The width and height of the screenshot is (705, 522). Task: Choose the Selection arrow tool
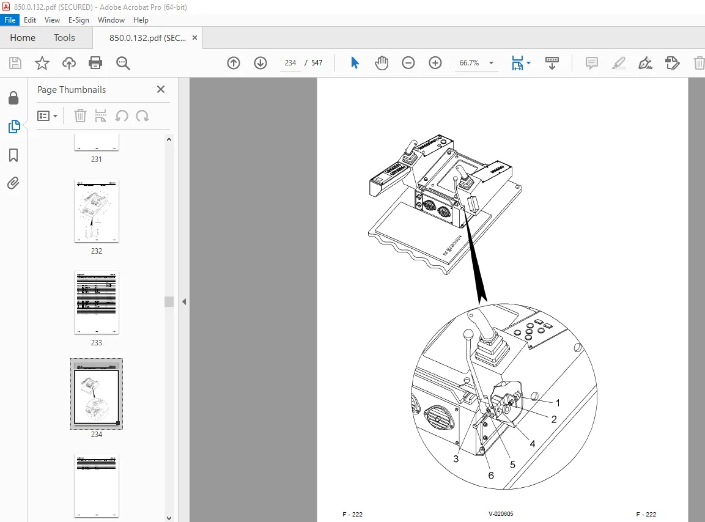click(x=355, y=63)
